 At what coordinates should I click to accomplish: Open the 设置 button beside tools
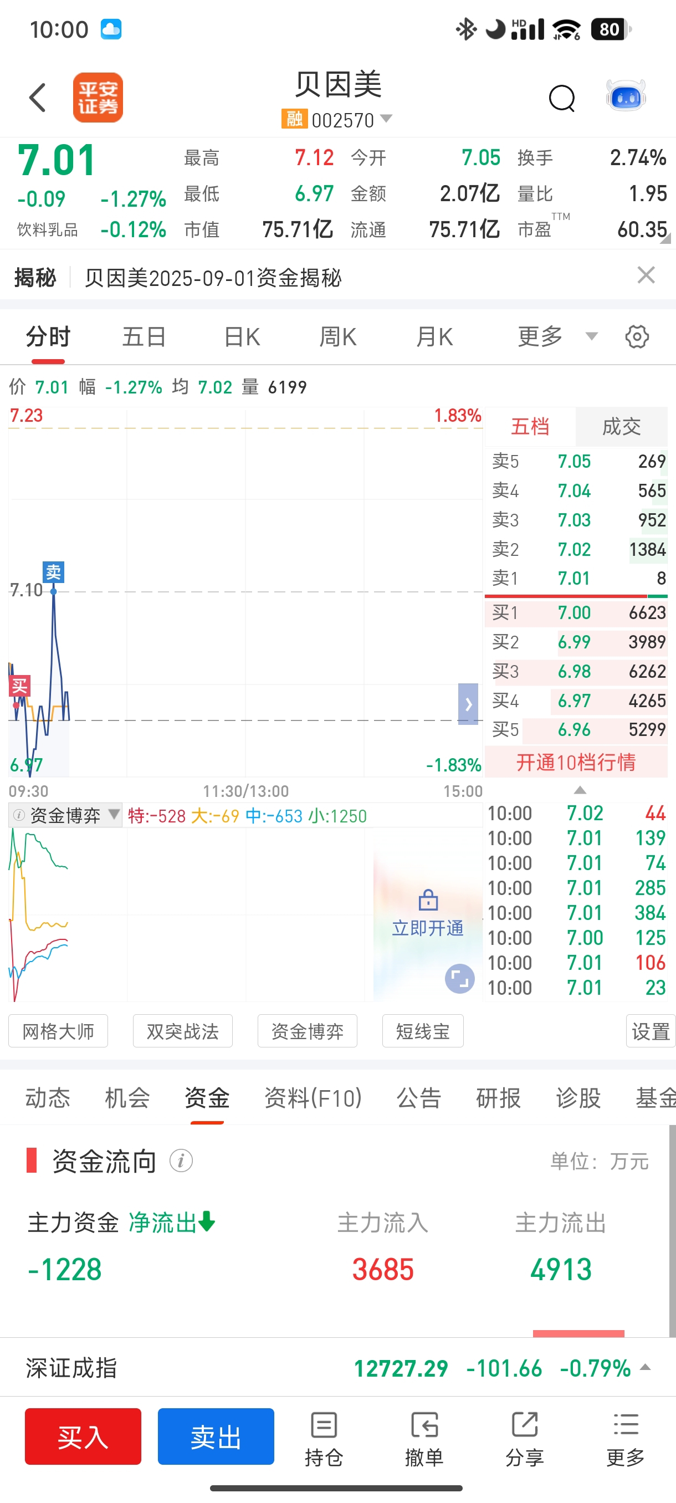(651, 1031)
